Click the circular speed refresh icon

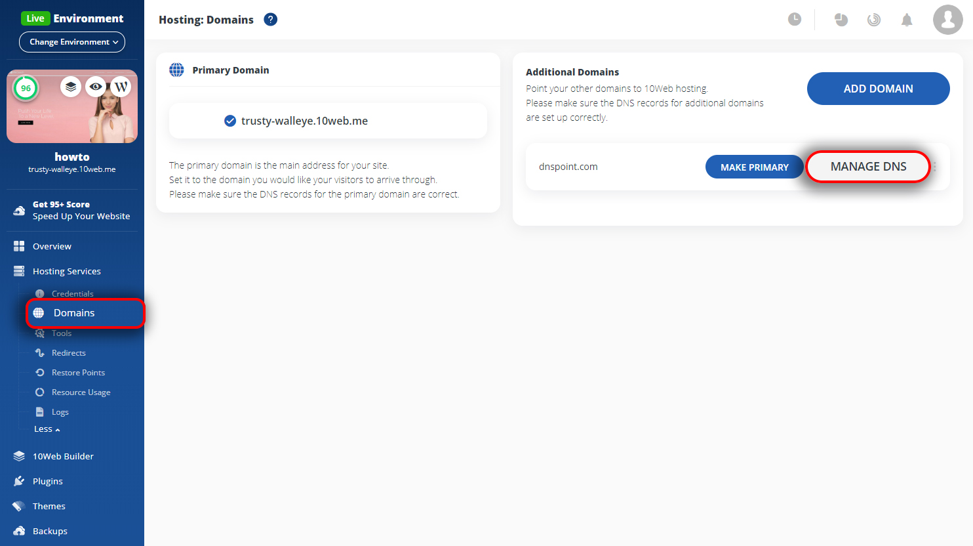click(x=874, y=20)
